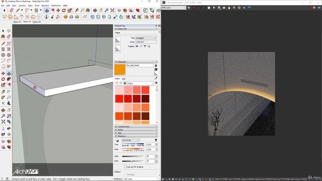This screenshot has width=322, height=181.
Task: Select the arrow Select tool in top toolbar
Action: pyautogui.click(x=5, y=10)
